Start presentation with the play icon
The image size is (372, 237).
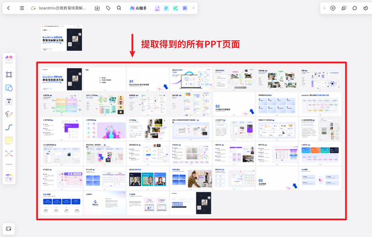(x=333, y=8)
